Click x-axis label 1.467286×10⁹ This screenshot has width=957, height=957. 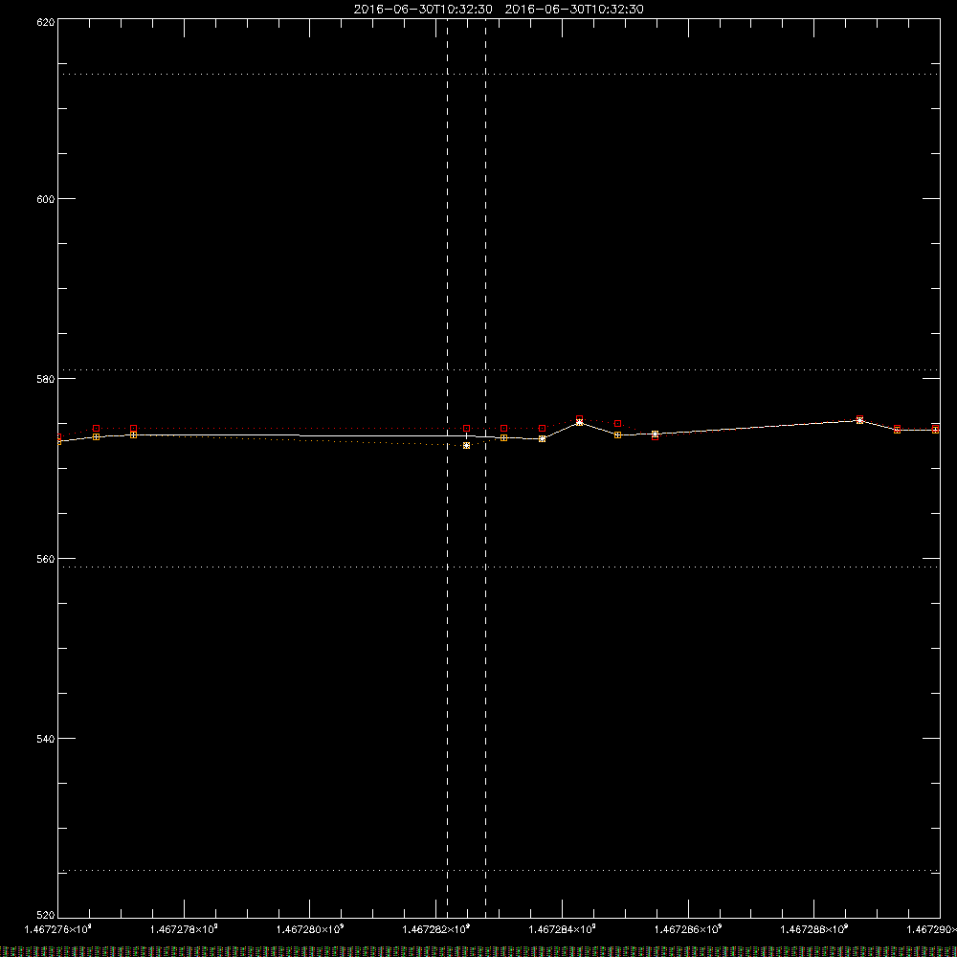point(688,929)
